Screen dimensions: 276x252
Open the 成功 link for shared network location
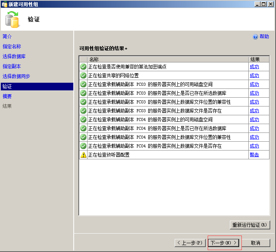click(x=254, y=75)
